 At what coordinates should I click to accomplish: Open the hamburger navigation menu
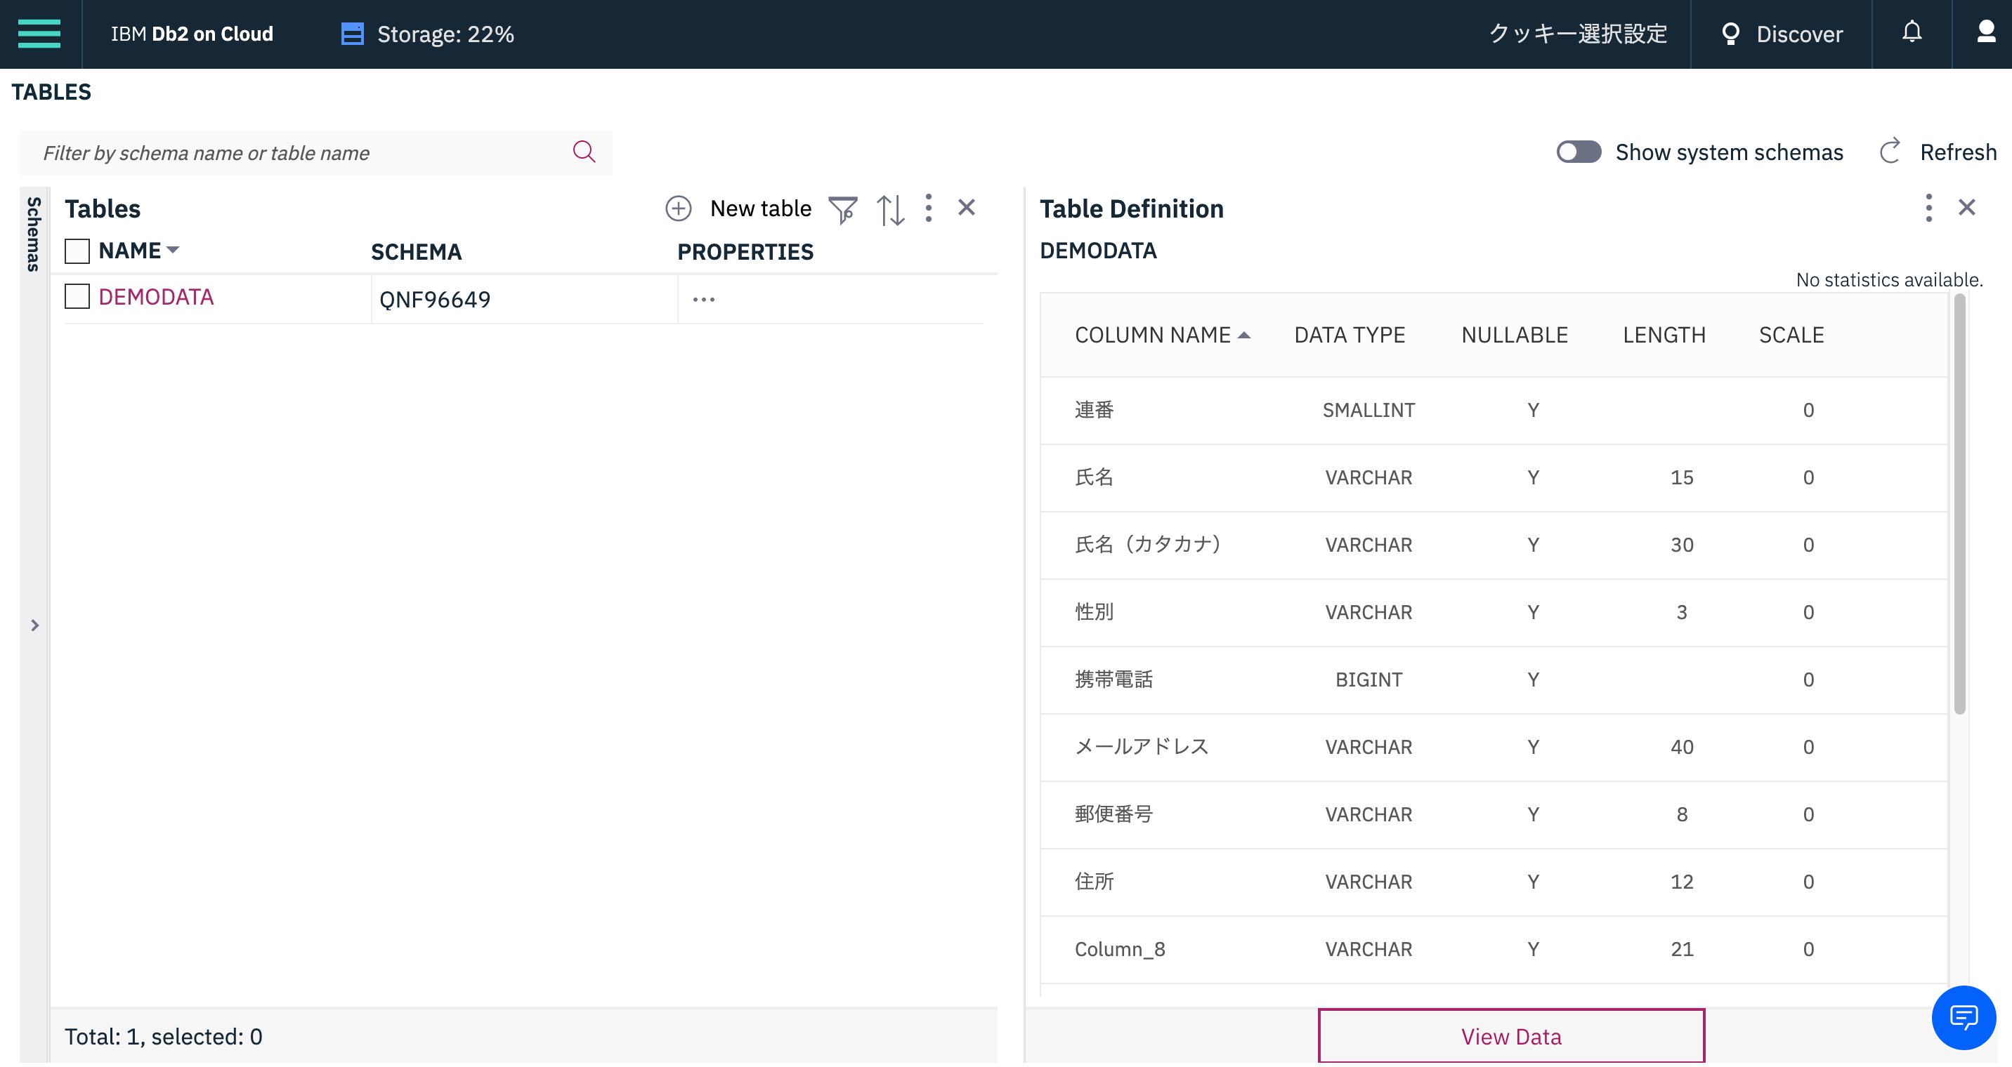[x=39, y=34]
